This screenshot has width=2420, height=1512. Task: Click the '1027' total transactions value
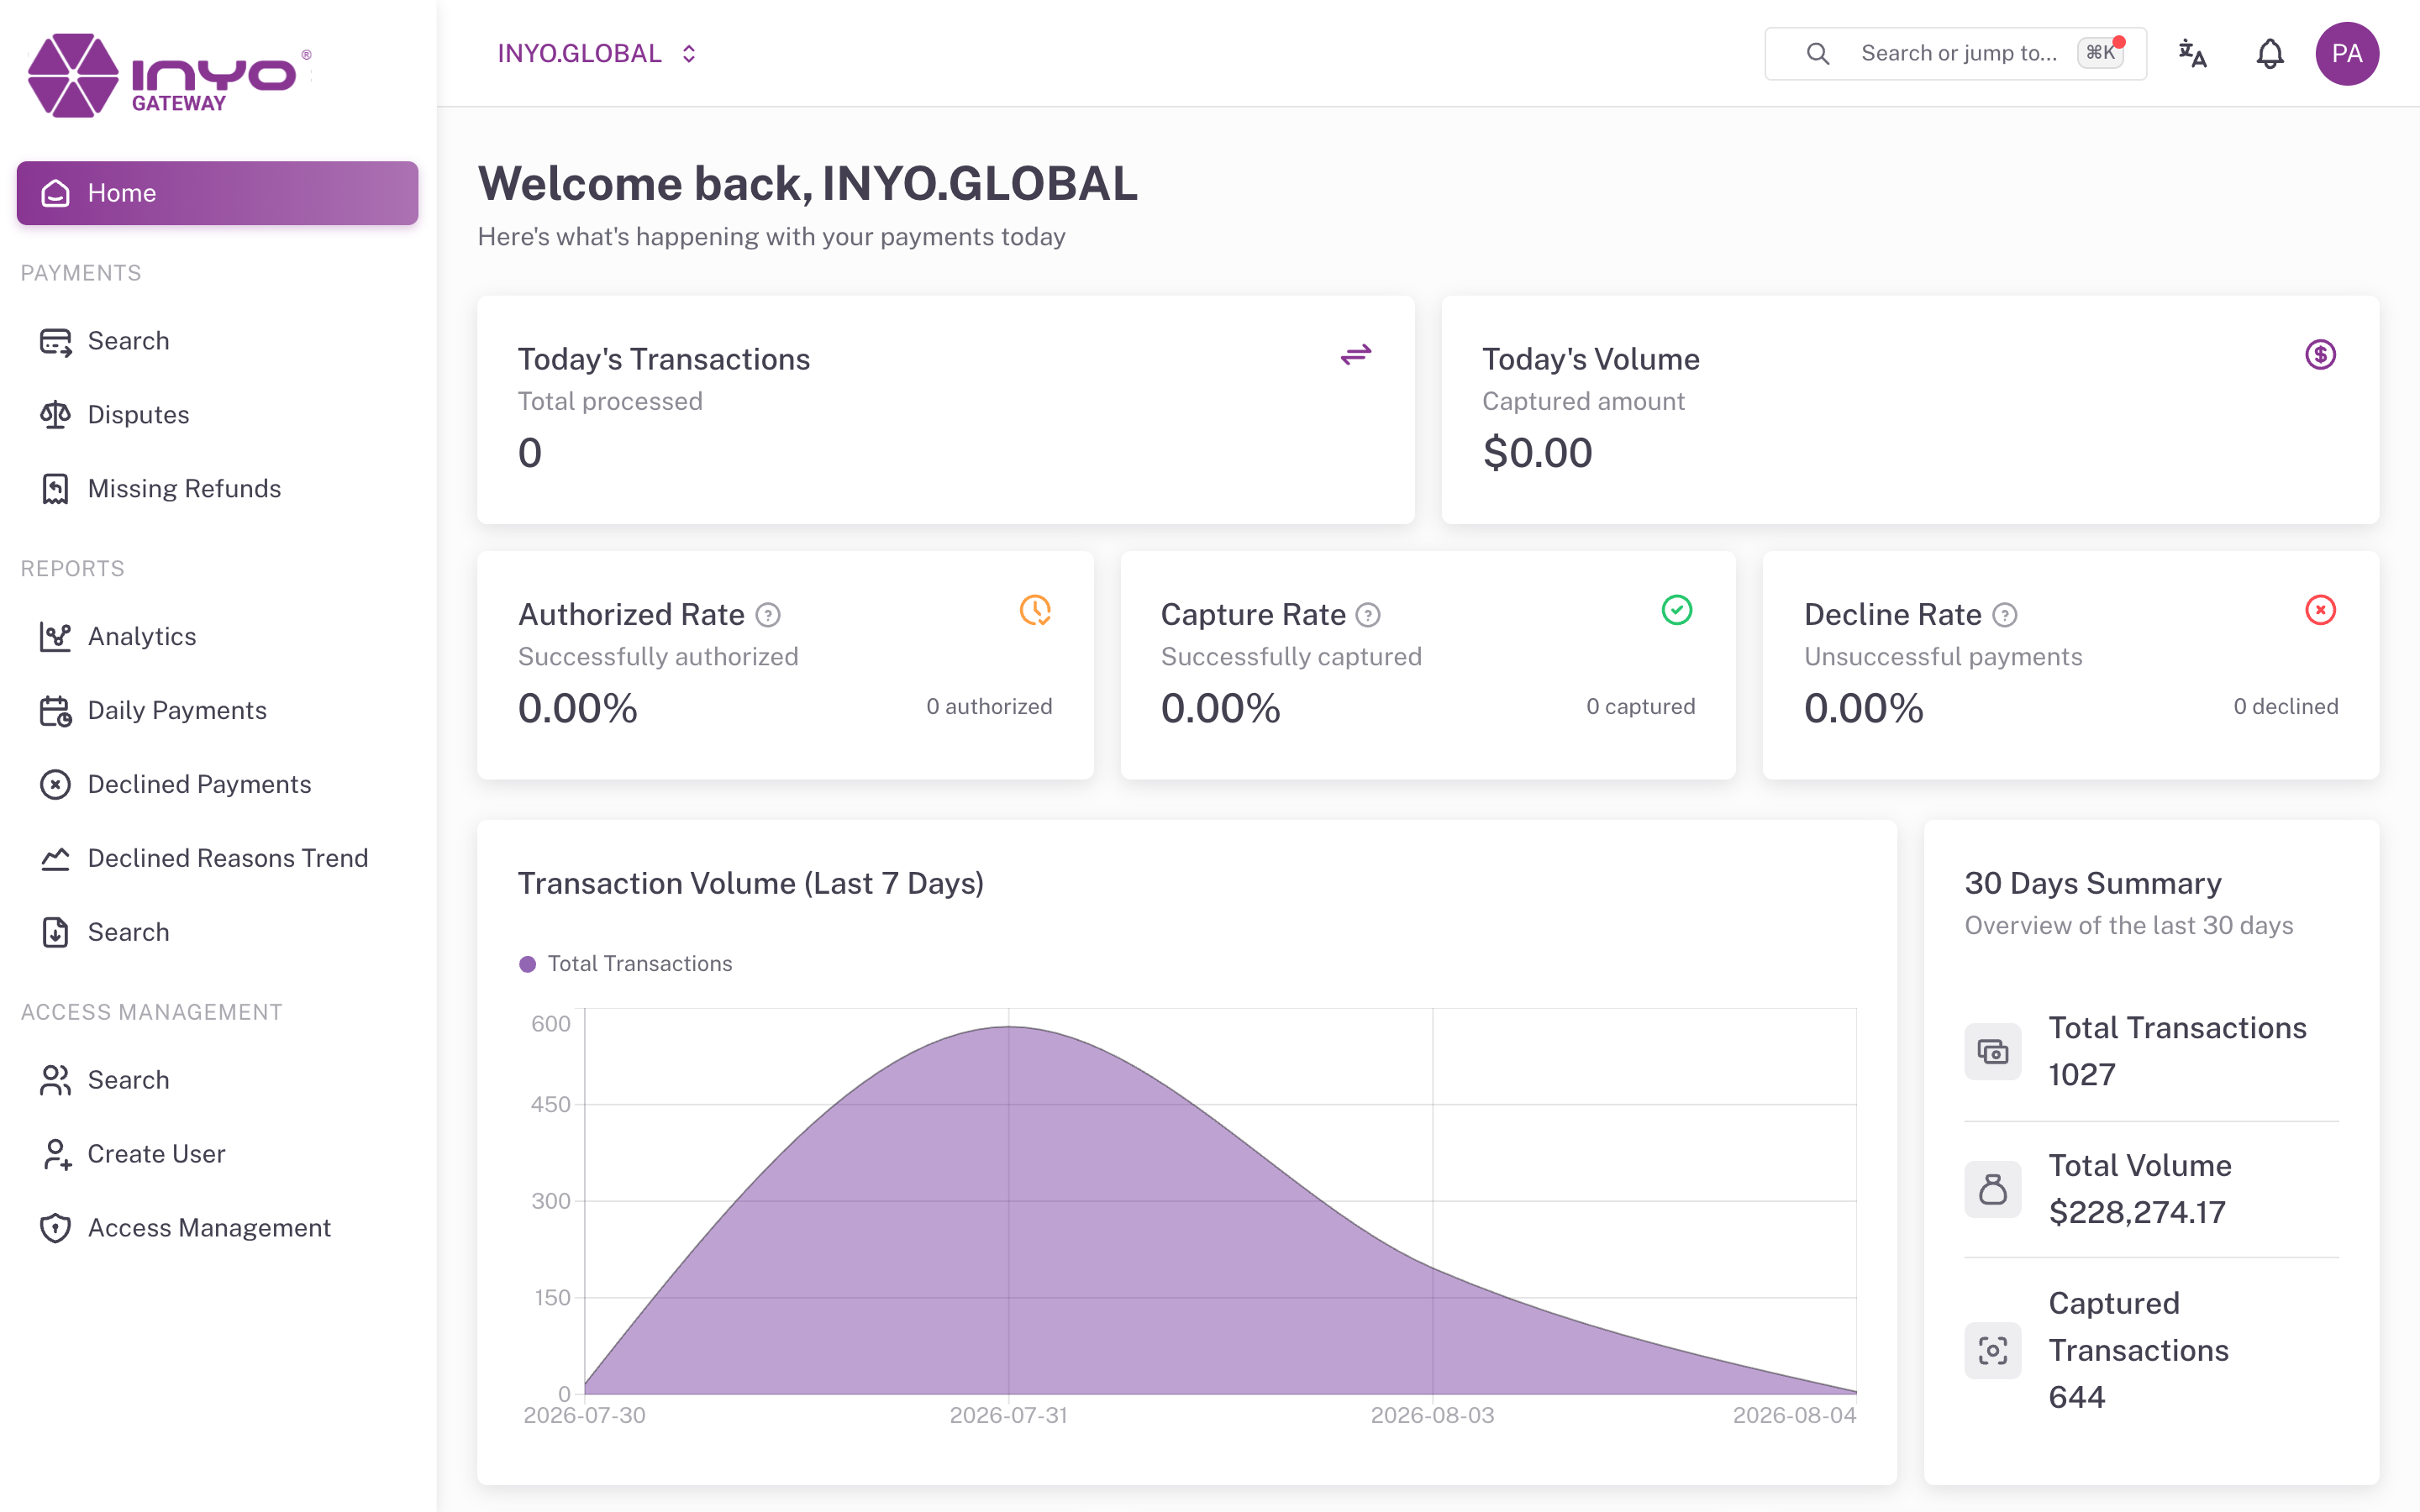coord(2082,1075)
